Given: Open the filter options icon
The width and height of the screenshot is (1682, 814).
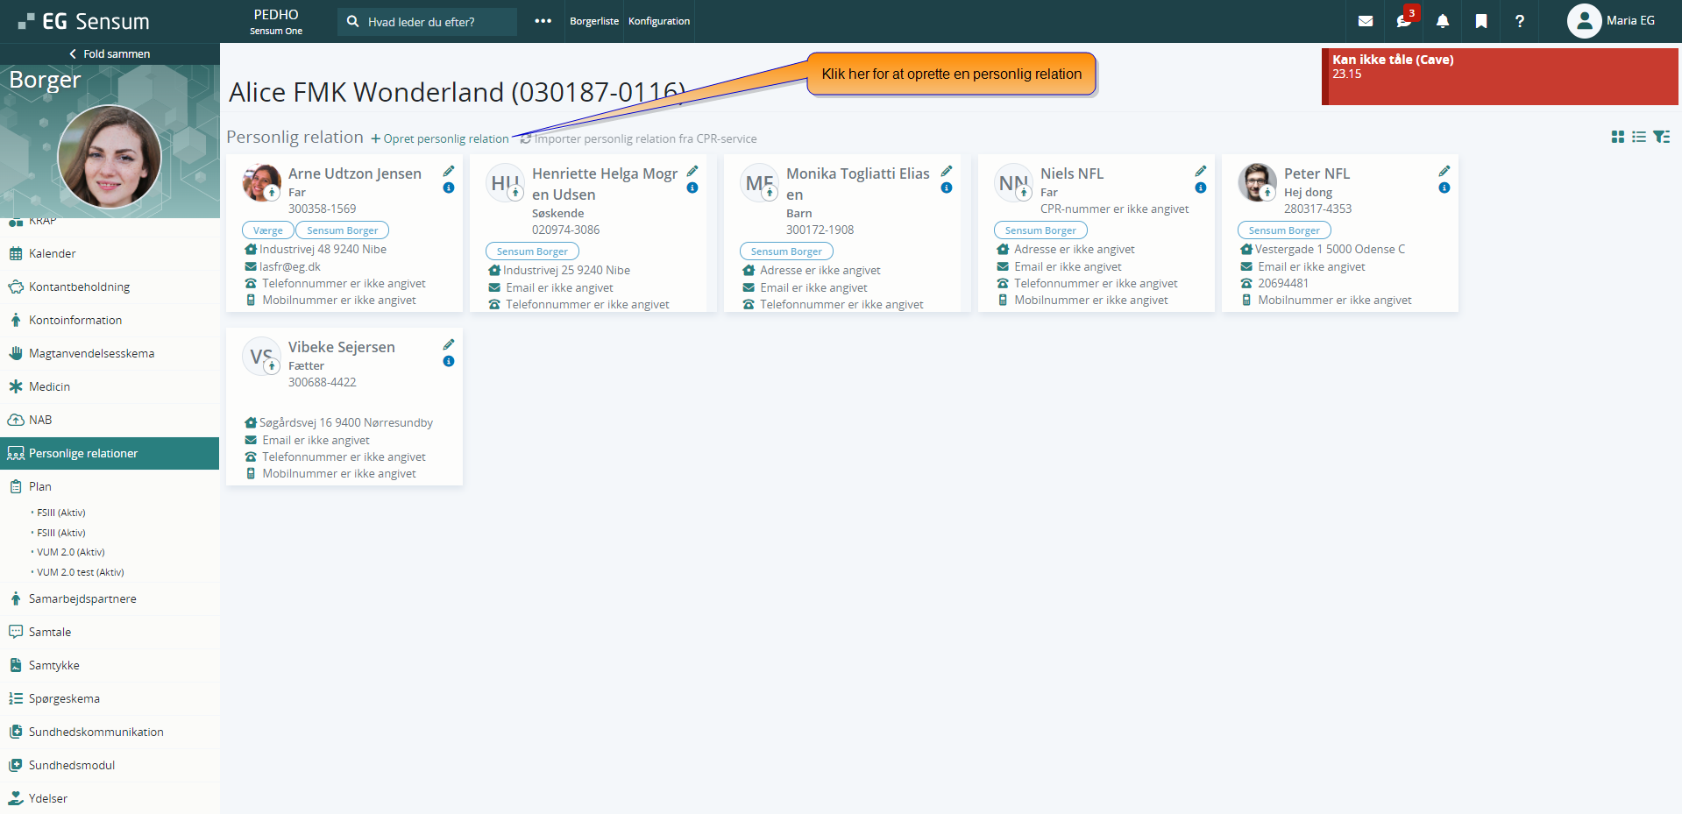Looking at the screenshot, I should 1661,137.
